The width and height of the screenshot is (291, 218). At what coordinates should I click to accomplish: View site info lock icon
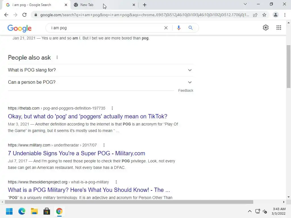pyautogui.click(x=36, y=15)
